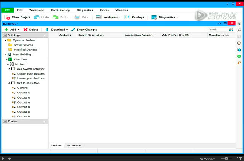This screenshot has height=161, width=244.
Task: Click the orange undo arrow in right sidebar
Action: 239,63
